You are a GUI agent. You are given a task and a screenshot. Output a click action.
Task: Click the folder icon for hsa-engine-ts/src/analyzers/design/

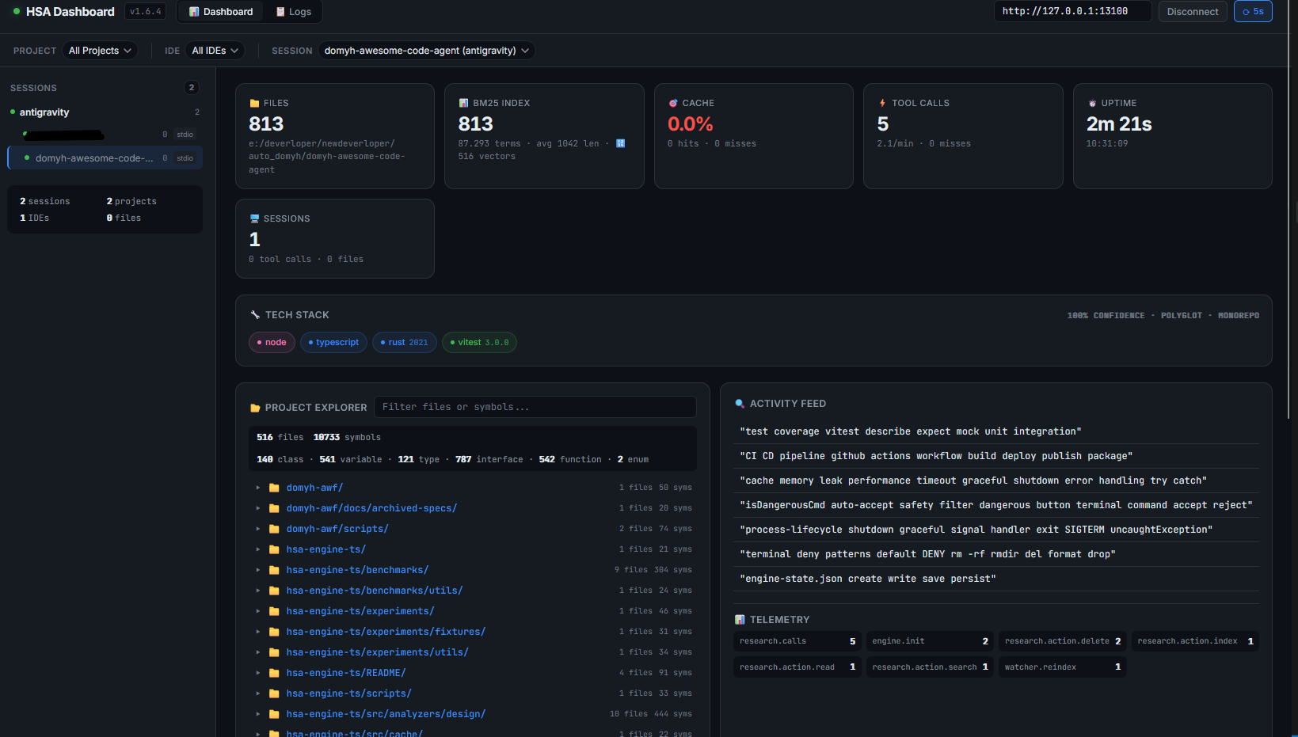(274, 714)
